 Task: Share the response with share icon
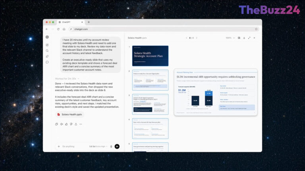coord(76,124)
